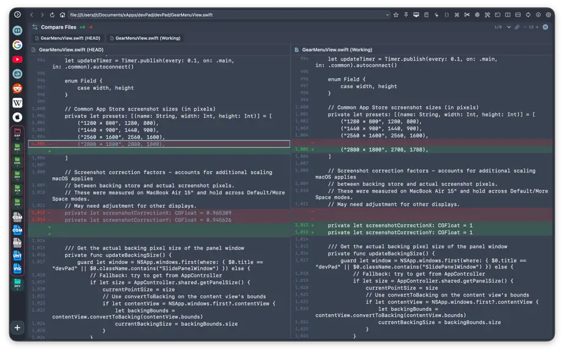Select GearMenuView.swift (Working) tab
The image size is (564, 352).
pyautogui.click(x=144, y=38)
